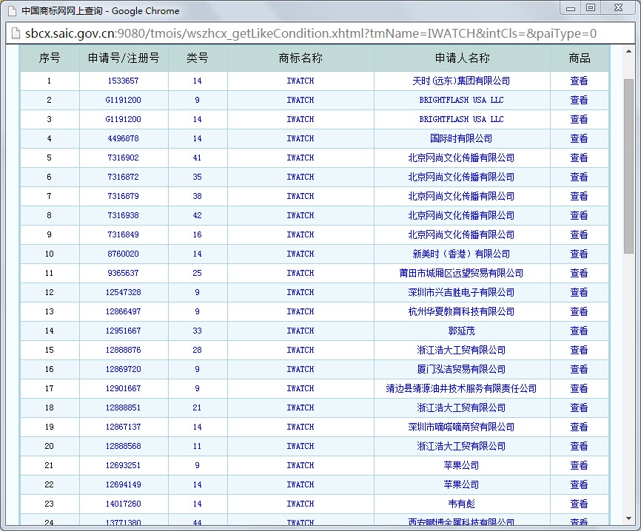Click class 11 link

(197, 446)
